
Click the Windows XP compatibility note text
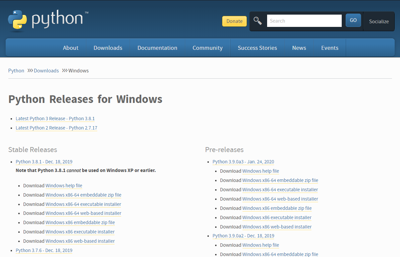click(86, 170)
